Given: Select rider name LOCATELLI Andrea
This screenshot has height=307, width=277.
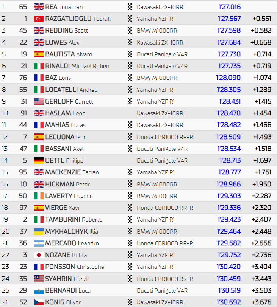Looking at the screenshot, I should (71, 90).
